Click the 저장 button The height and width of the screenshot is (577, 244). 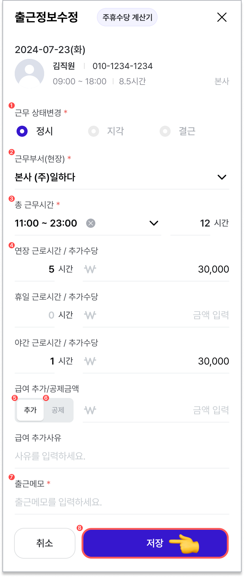coord(155,543)
